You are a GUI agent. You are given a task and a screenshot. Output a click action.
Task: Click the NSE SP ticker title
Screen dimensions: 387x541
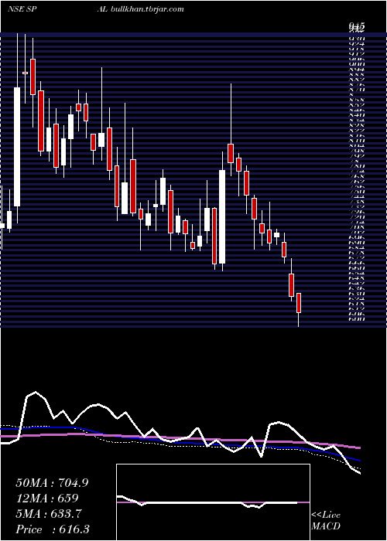pos(22,9)
